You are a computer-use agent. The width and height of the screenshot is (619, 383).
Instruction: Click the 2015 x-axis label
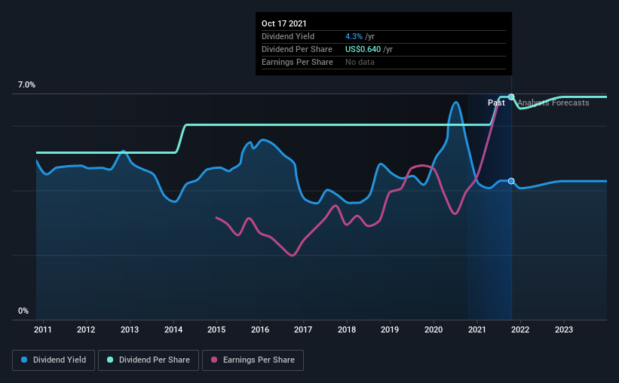tap(216, 329)
